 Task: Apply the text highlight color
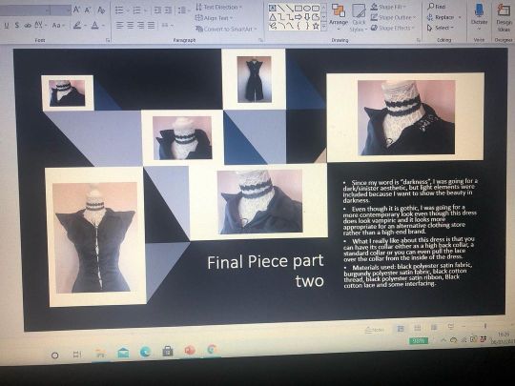(77, 25)
